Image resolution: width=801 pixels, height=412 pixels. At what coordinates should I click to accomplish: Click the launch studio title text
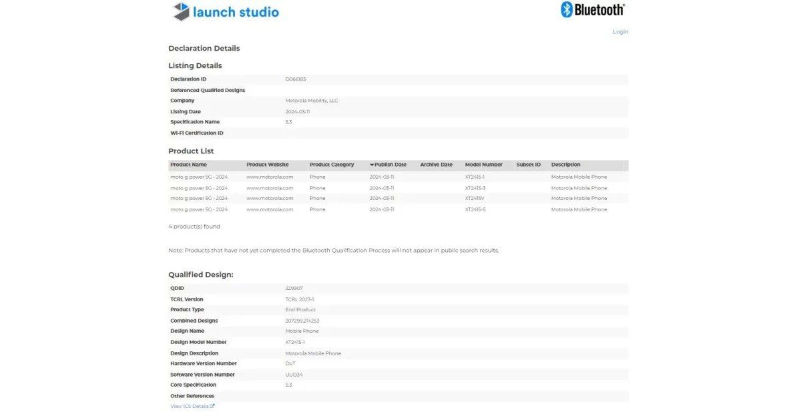(x=236, y=12)
